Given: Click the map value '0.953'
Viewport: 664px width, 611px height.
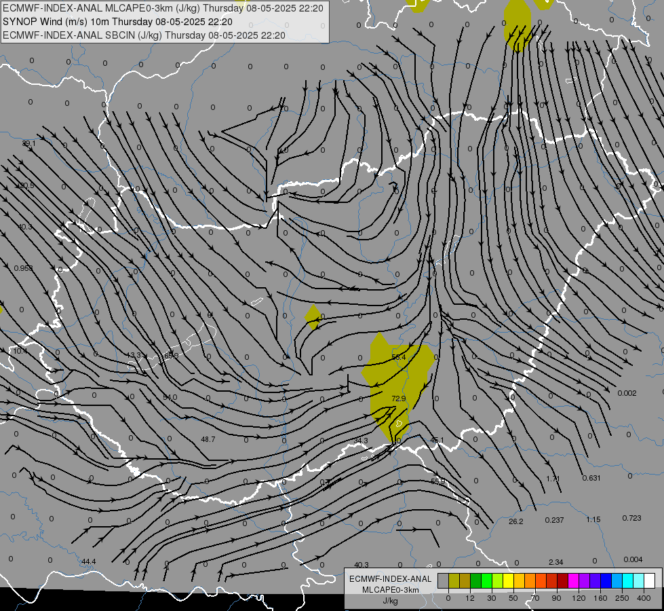Looking at the screenshot, I should click(x=23, y=268).
